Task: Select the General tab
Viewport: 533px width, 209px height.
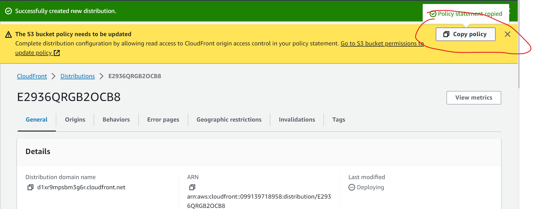Action: pos(37,120)
